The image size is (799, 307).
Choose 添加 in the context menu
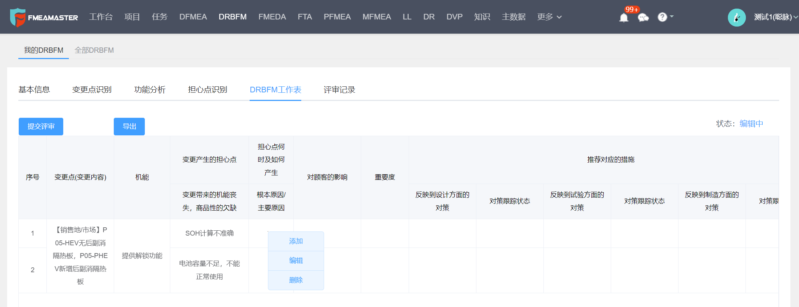coord(296,242)
